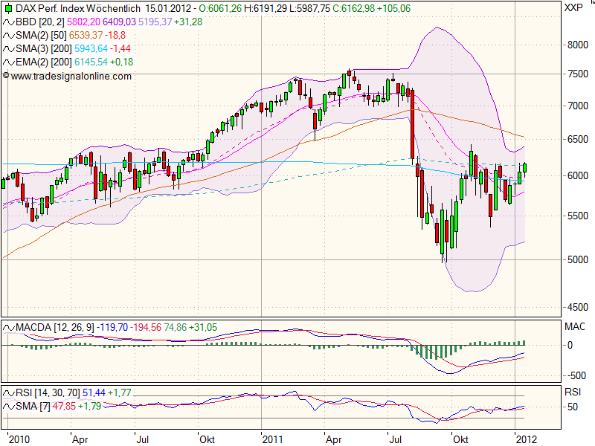Click SMA 200 value 5943,64

pos(91,48)
